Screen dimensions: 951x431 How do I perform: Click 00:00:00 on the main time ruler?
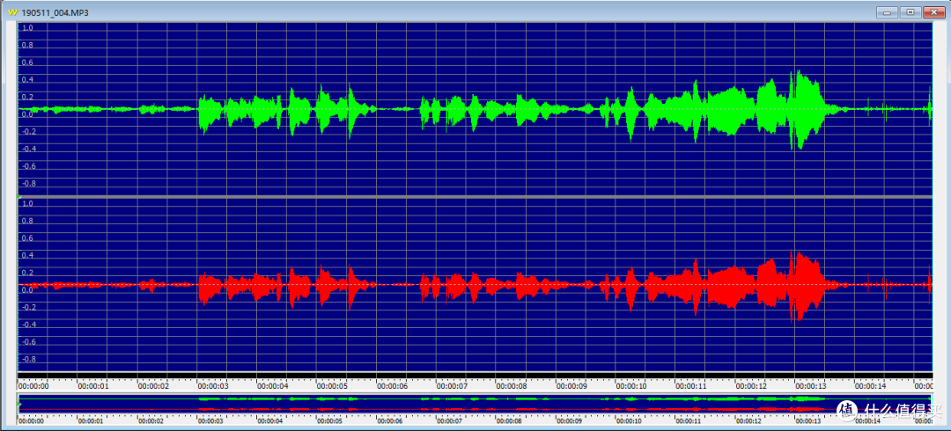[x=33, y=385]
